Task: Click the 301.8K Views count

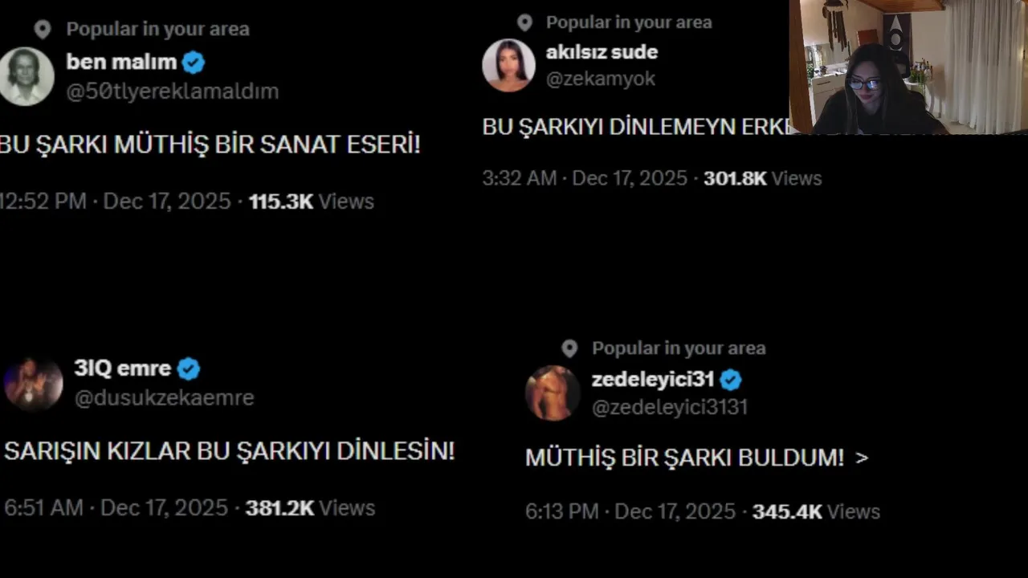Action: [763, 178]
